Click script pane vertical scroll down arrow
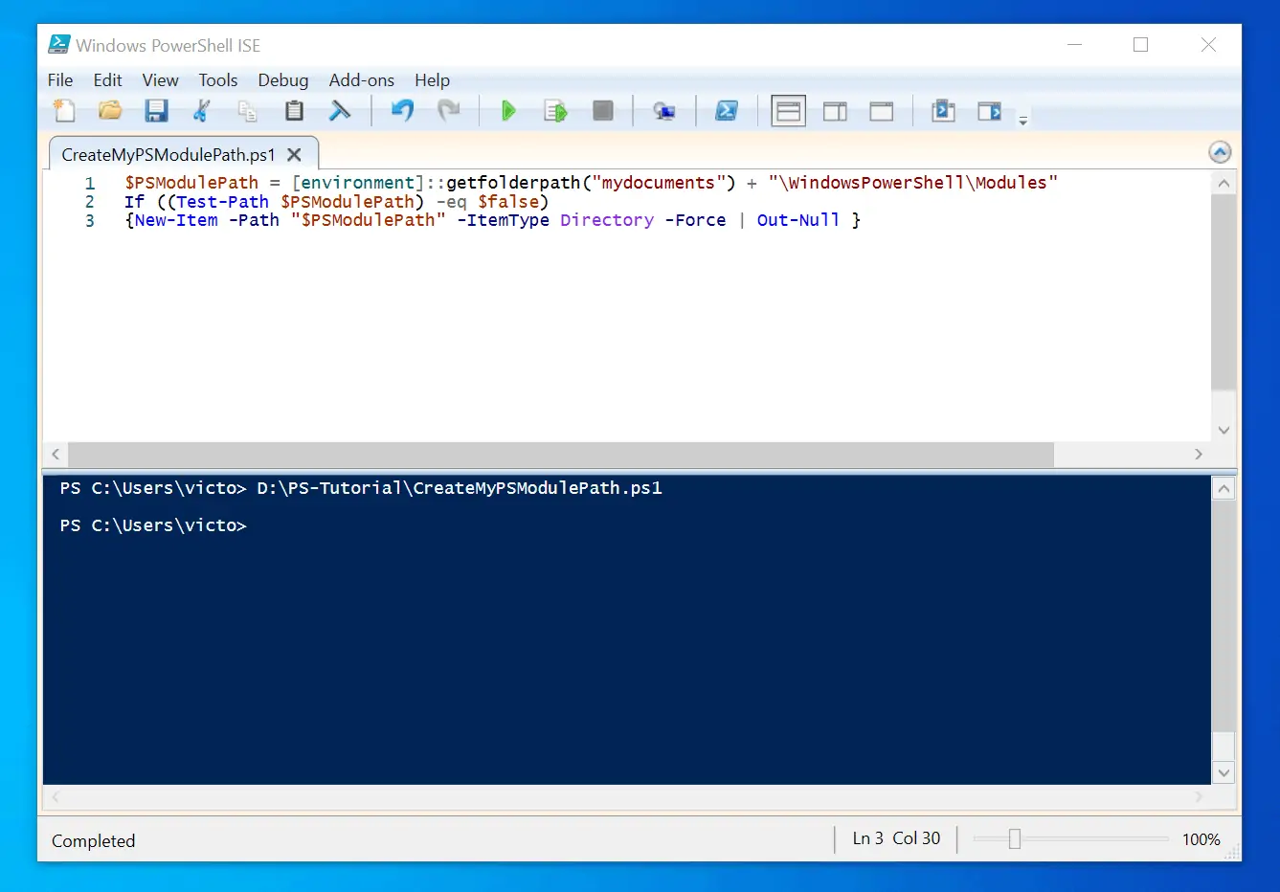1280x892 pixels. (1224, 430)
